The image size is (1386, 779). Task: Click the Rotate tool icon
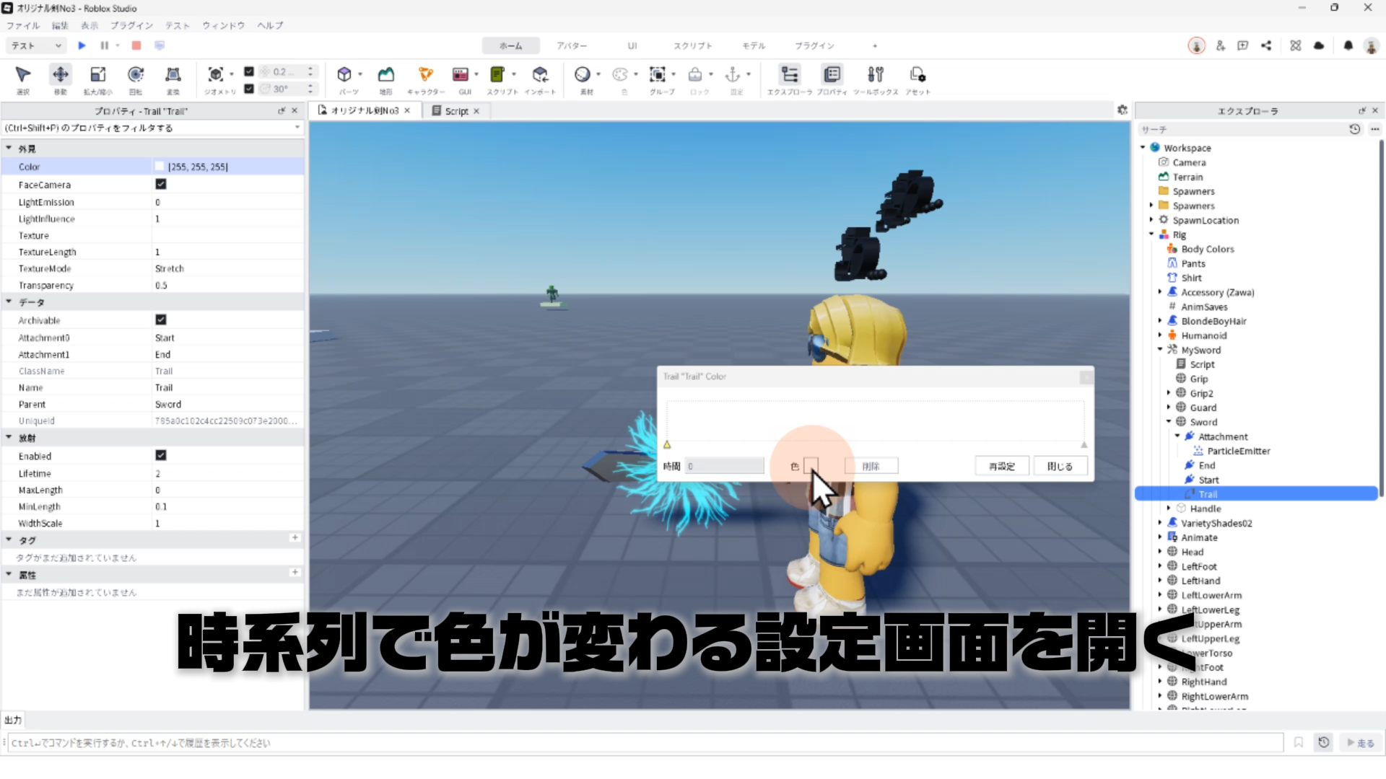(x=136, y=74)
